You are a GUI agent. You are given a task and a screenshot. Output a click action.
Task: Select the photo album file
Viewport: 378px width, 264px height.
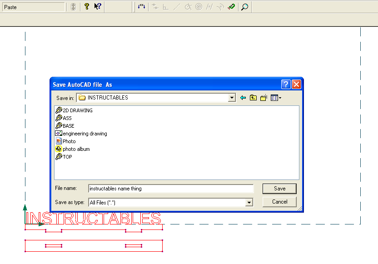pyautogui.click(x=73, y=149)
